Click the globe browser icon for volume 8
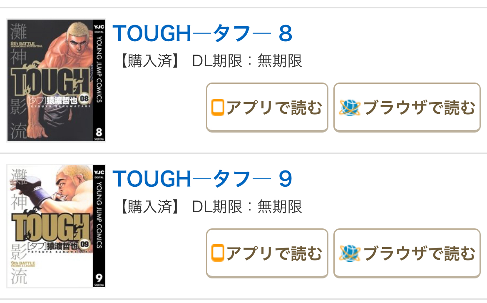Image resolution: width=487 pixels, height=303 pixels. pos(349,108)
